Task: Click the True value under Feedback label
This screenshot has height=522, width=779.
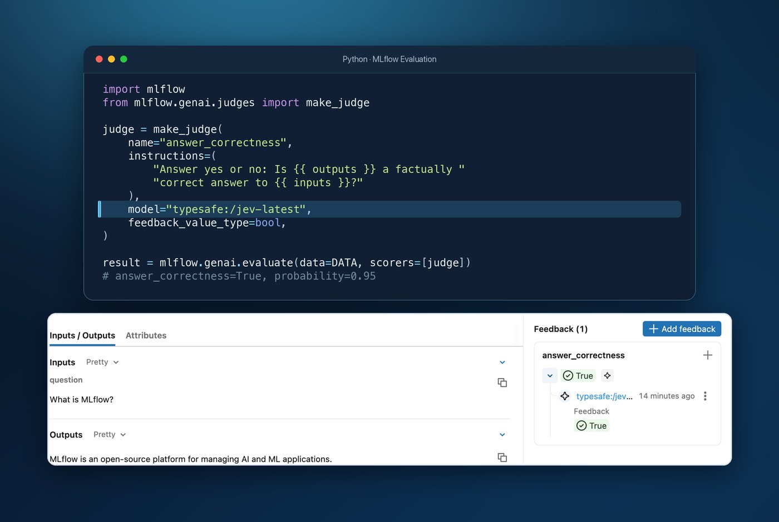Action: 591,426
